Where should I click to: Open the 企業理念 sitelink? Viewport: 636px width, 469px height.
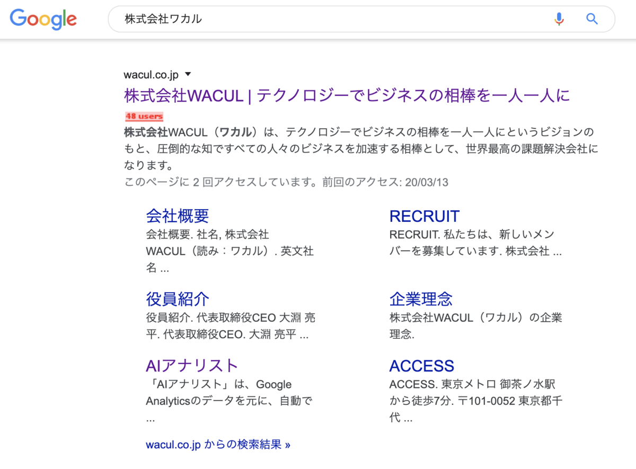(x=420, y=300)
